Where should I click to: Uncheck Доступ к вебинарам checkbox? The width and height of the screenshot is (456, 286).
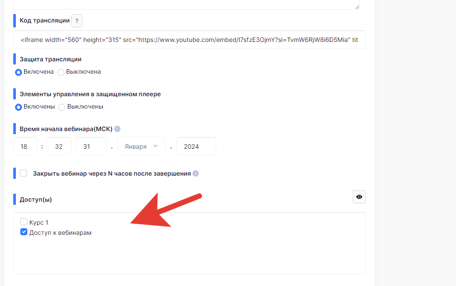pos(24,232)
